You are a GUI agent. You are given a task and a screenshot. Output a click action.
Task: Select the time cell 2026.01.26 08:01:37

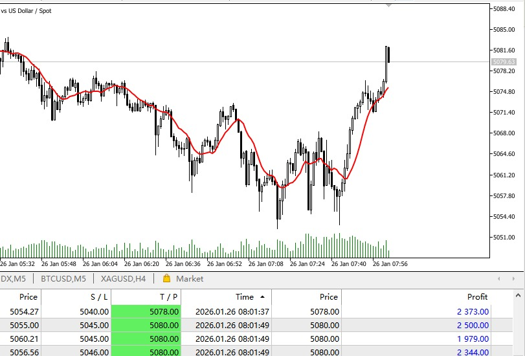coord(226,311)
